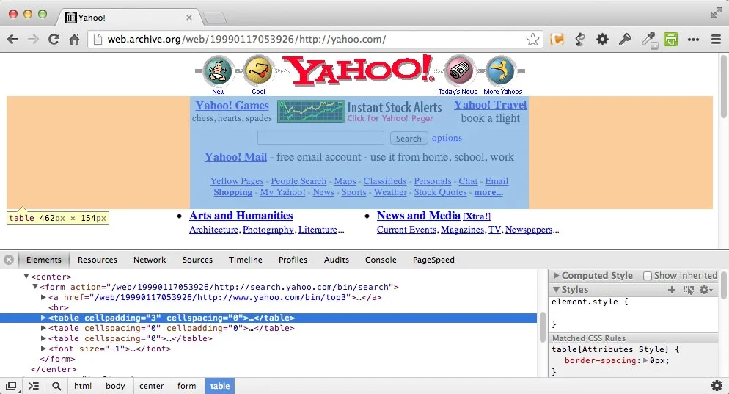Image resolution: width=729 pixels, height=394 pixels.
Task: Expand the border-spacing property triangle
Action: 645,360
